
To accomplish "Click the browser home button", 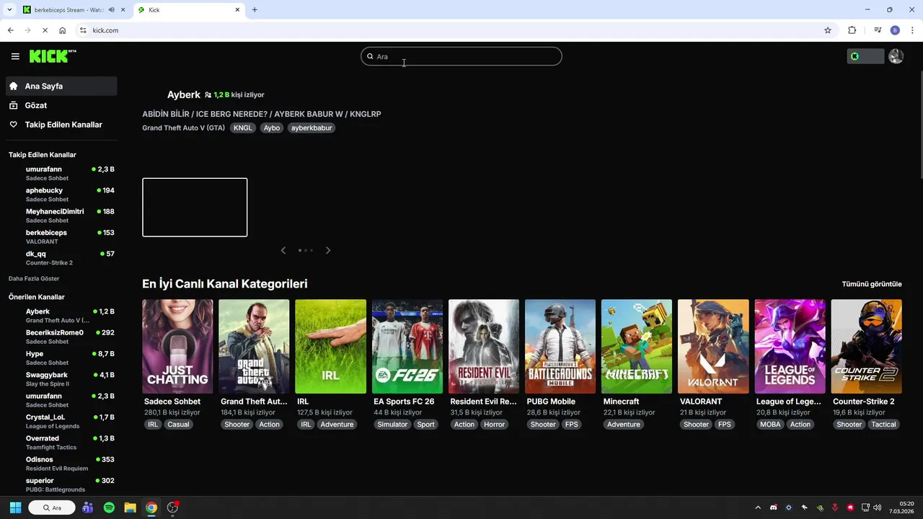I will tap(63, 30).
